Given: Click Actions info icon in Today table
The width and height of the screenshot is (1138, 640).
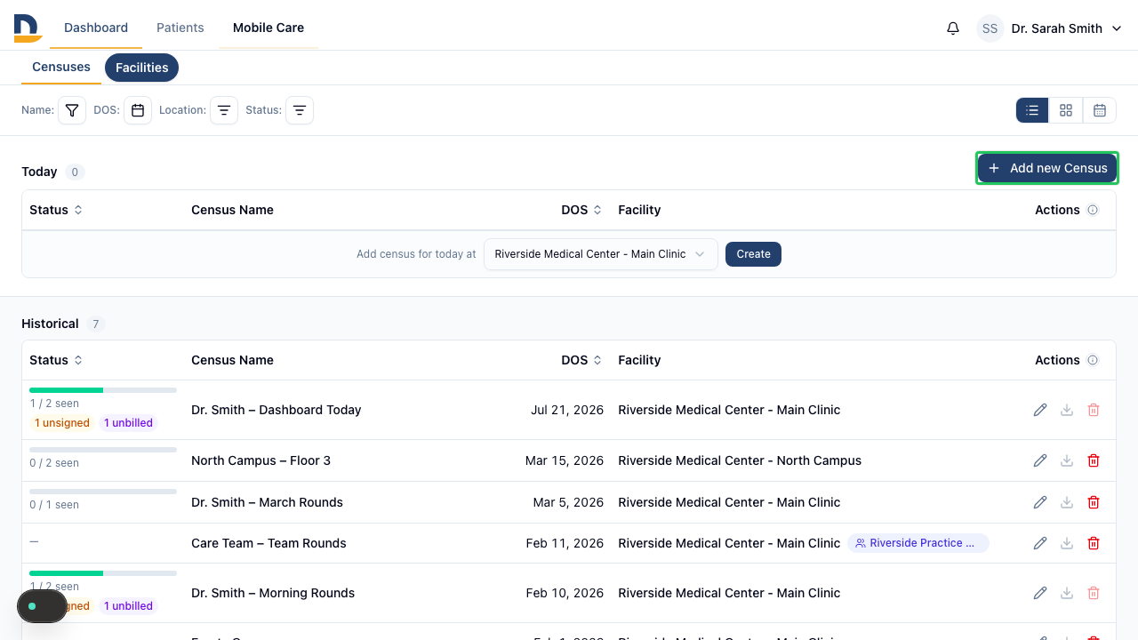Looking at the screenshot, I should pos(1093,210).
